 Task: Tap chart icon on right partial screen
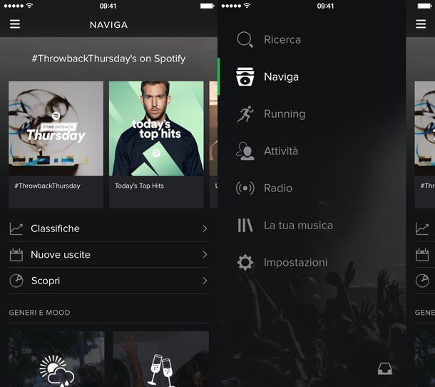[422, 228]
